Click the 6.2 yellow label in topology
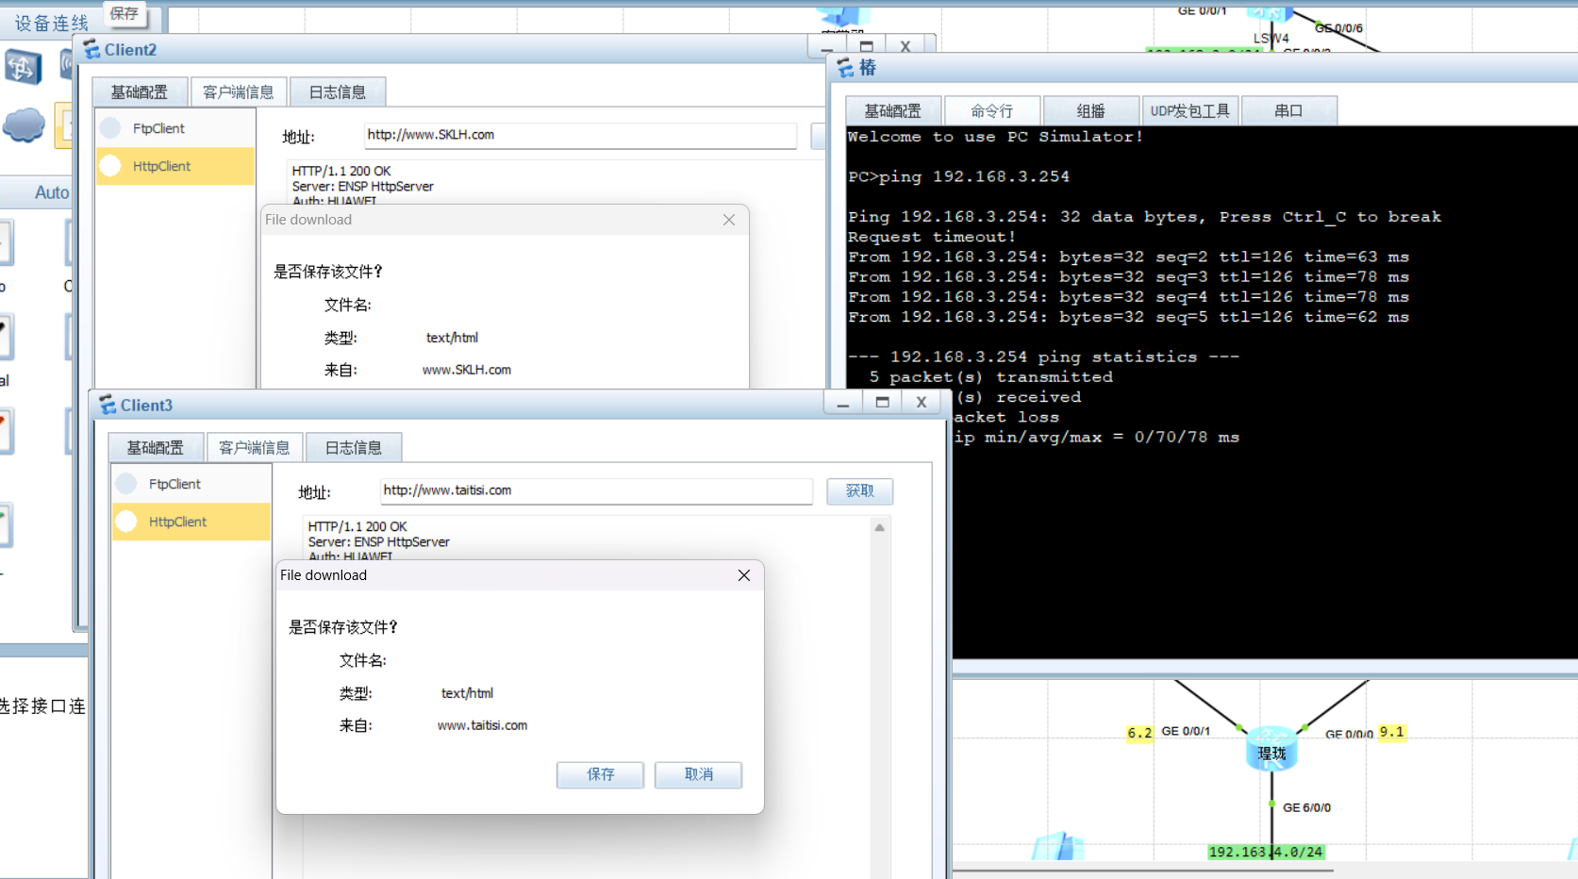This screenshot has height=879, width=1578. [1139, 733]
